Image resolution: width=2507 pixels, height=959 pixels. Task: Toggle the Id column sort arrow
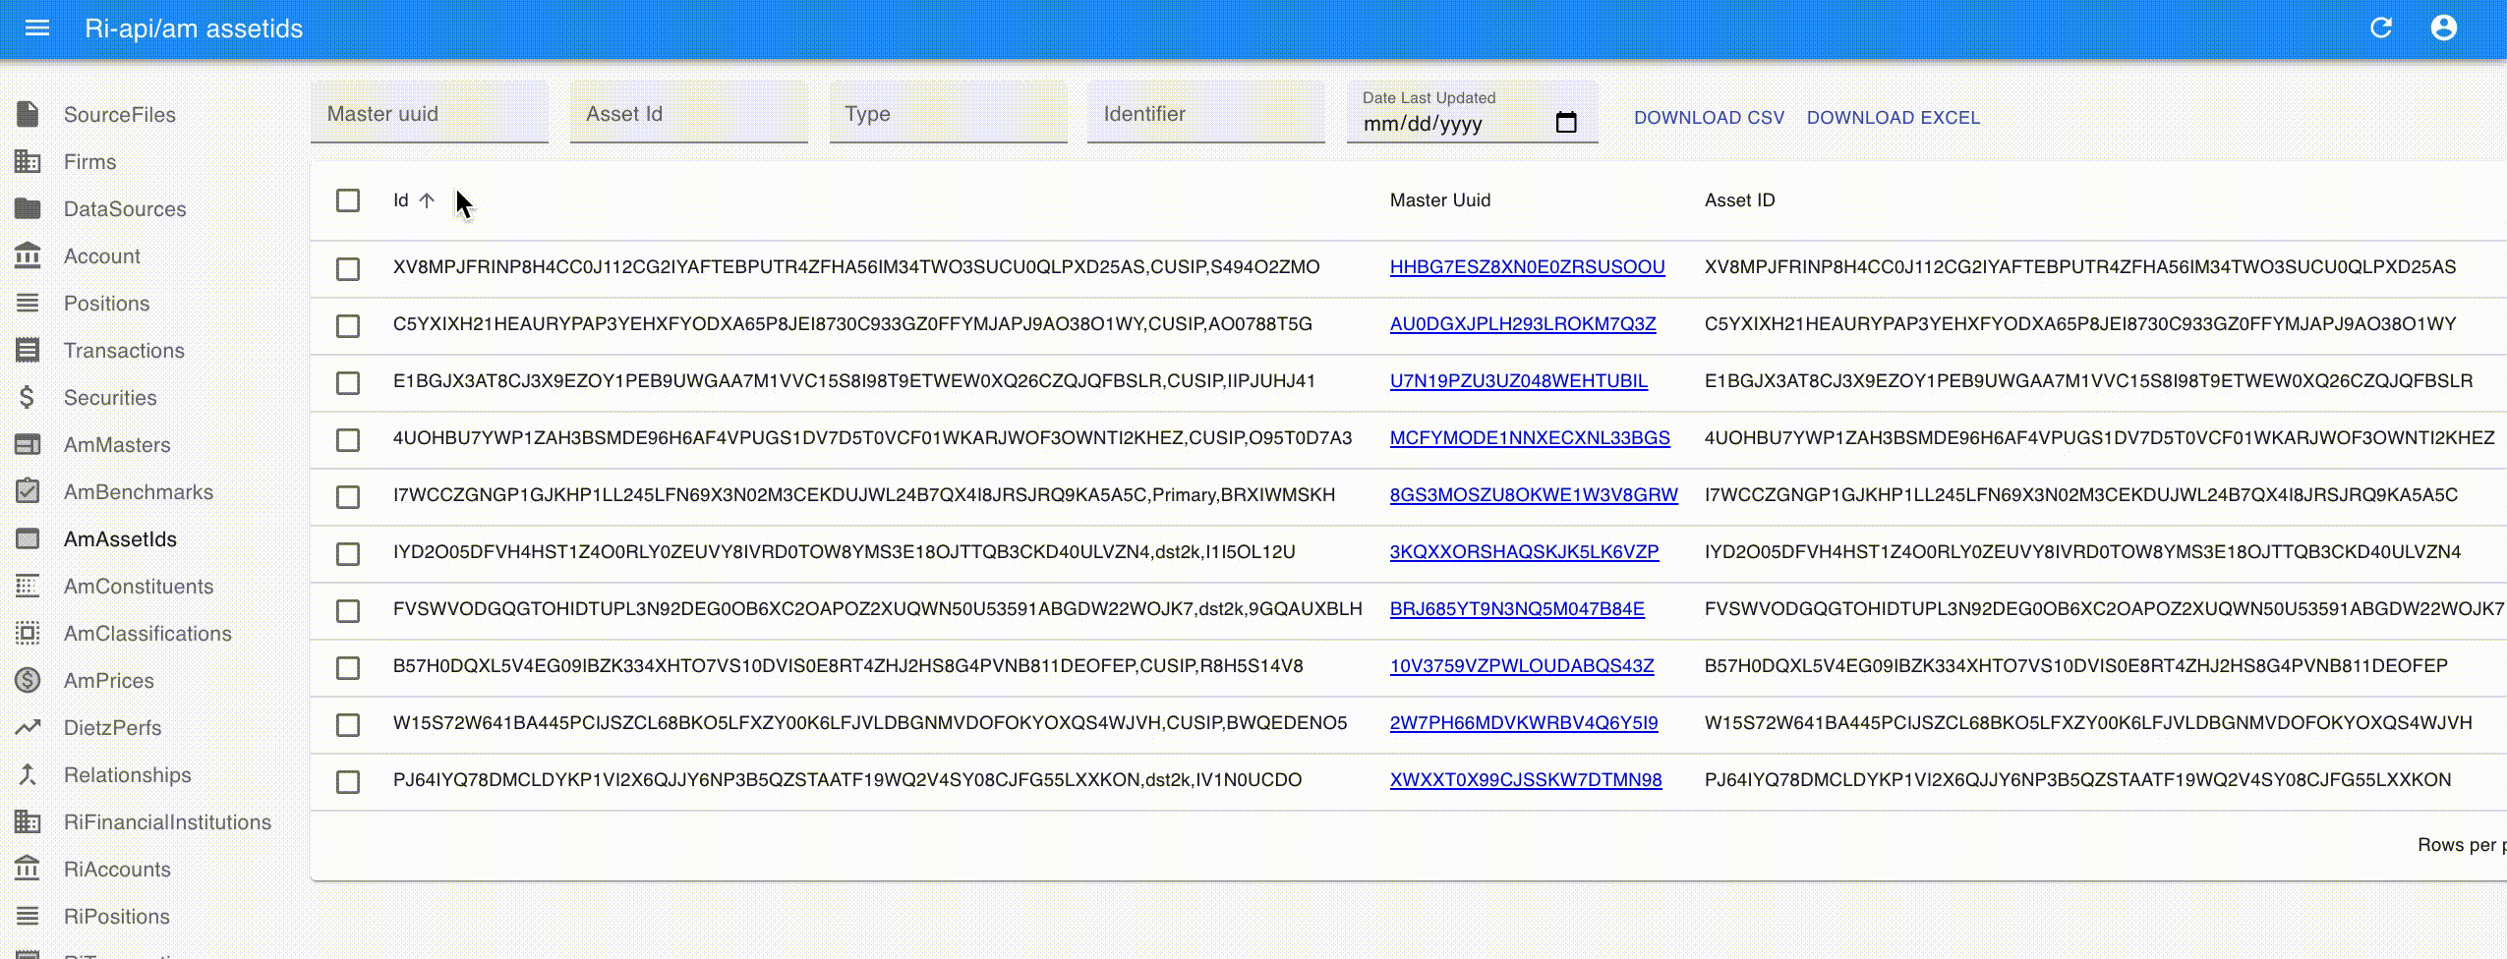427,200
